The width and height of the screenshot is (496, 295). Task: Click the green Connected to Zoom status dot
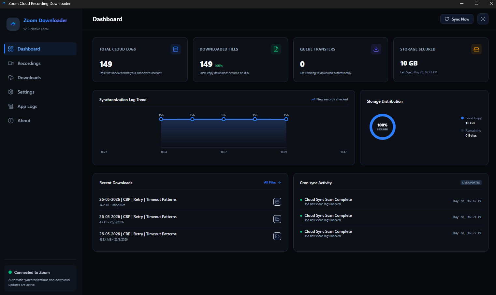click(10, 272)
